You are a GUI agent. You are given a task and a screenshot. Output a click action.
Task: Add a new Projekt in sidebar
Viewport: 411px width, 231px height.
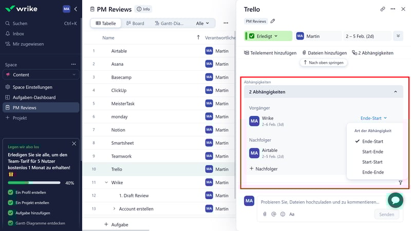[20, 118]
